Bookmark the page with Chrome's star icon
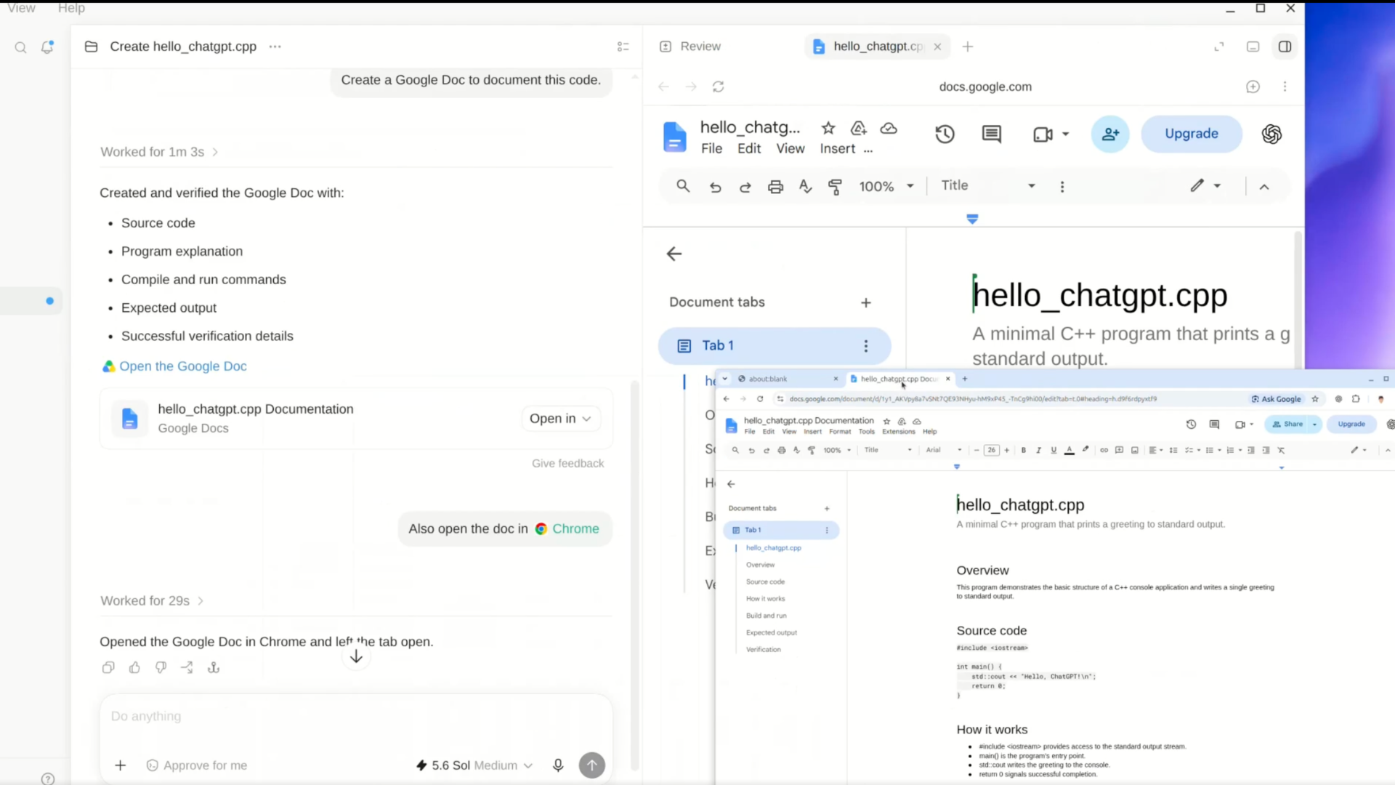Viewport: 1395px width, 785px height. (1315, 399)
